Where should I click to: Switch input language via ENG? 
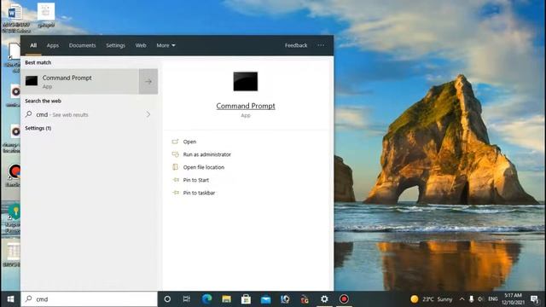[x=493, y=299]
